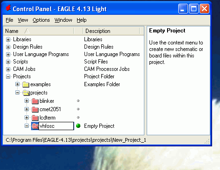220x170 pixels.
Task: Open the Help menu
Action: pos(82,20)
